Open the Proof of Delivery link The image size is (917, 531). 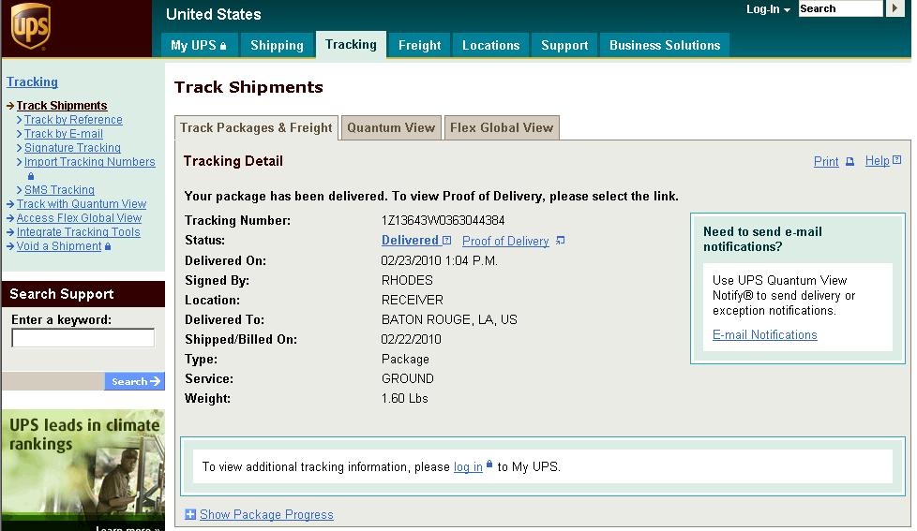click(505, 241)
